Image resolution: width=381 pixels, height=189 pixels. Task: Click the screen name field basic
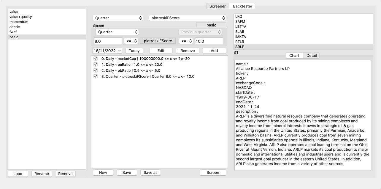[x=211, y=25]
